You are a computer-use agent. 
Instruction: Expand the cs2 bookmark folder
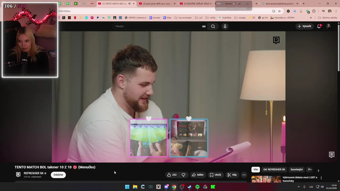pyautogui.click(x=199, y=18)
